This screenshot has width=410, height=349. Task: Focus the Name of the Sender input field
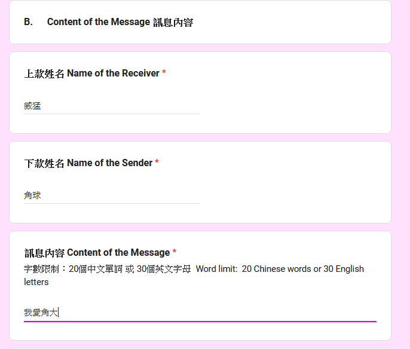(112, 195)
